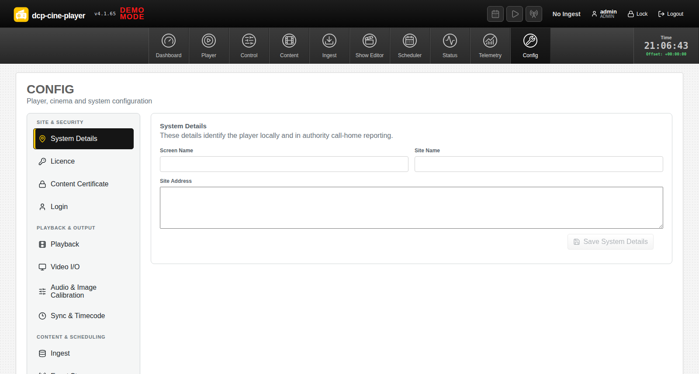
Task: Click the Audio & Image Calibration sliders icon
Action: click(x=42, y=292)
